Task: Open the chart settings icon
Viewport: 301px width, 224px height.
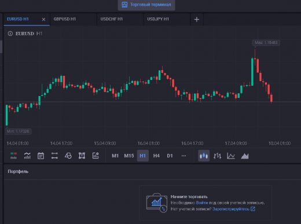Action: [x=96, y=156]
